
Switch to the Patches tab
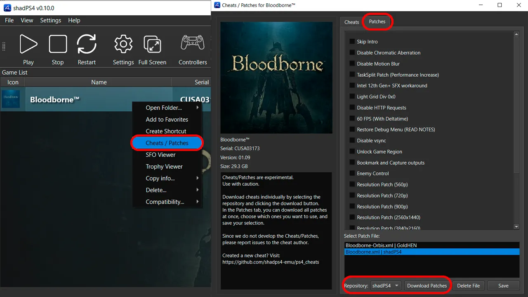(377, 21)
